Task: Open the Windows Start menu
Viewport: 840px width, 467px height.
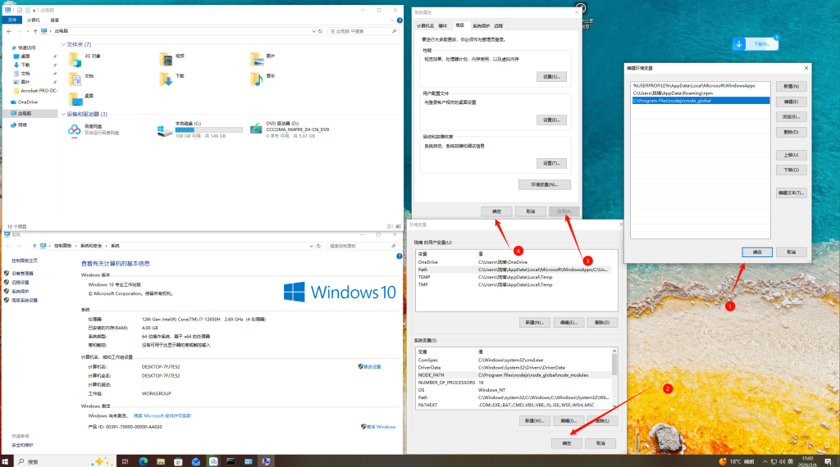Action: point(6,461)
